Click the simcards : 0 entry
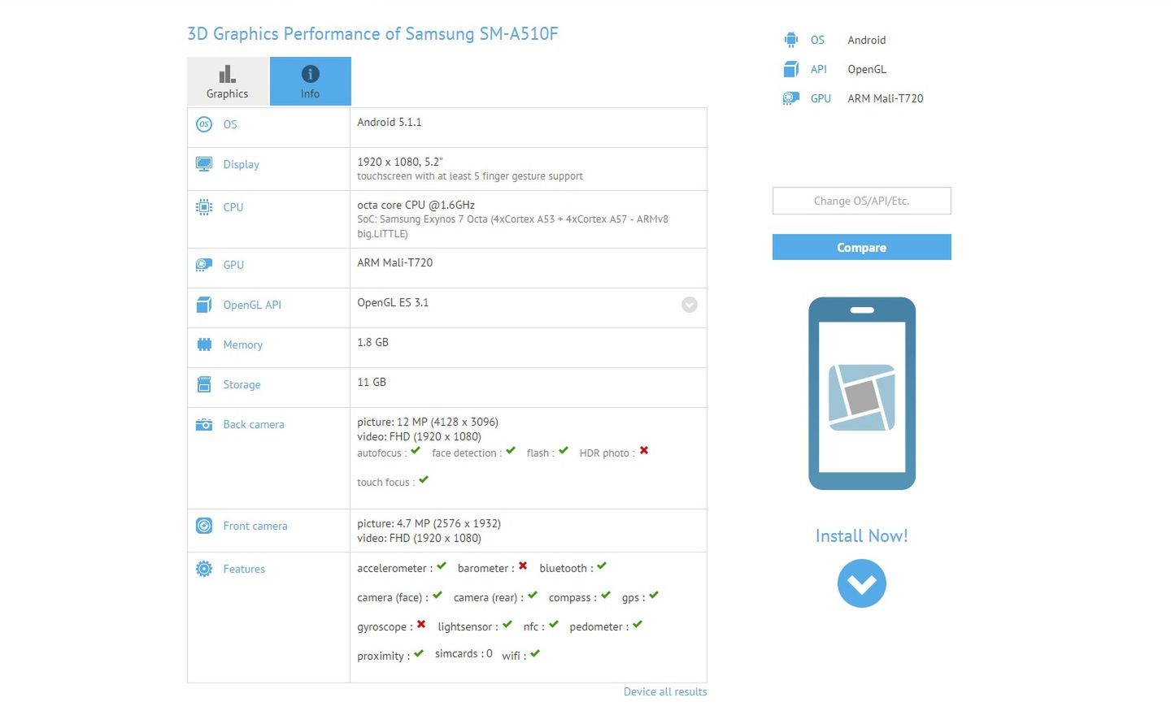 click(x=464, y=653)
